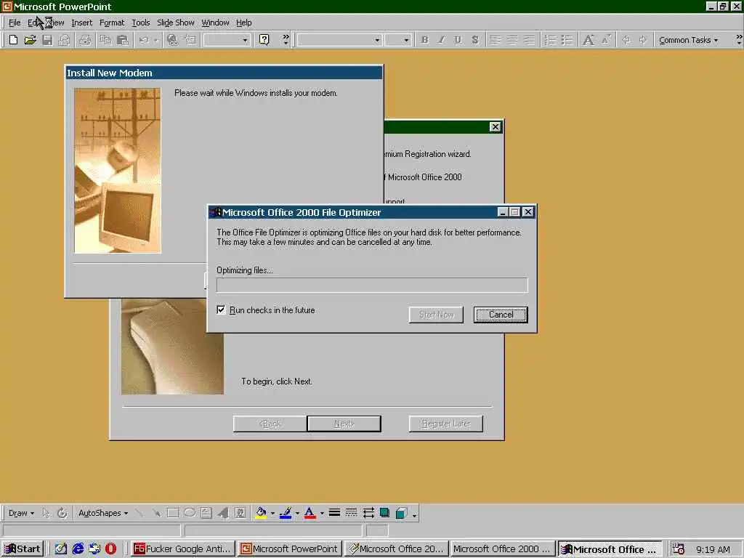Viewport: 744px width, 558px height.
Task: Click Next in the Registration wizard
Action: [344, 424]
